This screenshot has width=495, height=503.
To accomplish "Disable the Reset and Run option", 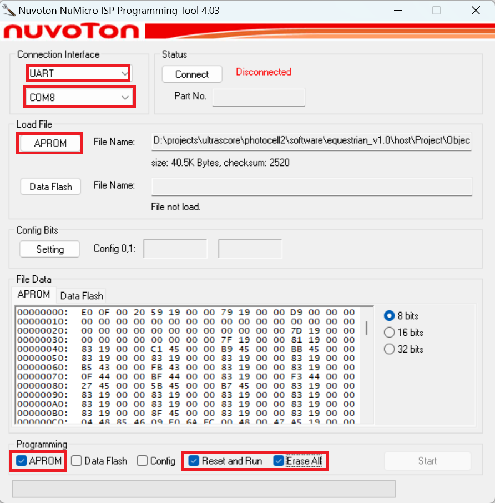I will click(194, 461).
